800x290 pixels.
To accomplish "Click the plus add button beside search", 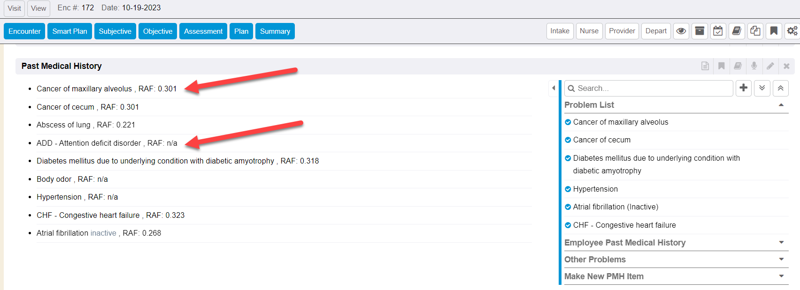I will (x=744, y=88).
